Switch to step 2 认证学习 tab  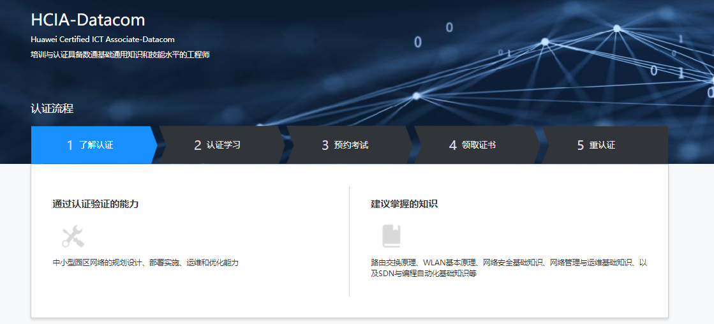222,145
